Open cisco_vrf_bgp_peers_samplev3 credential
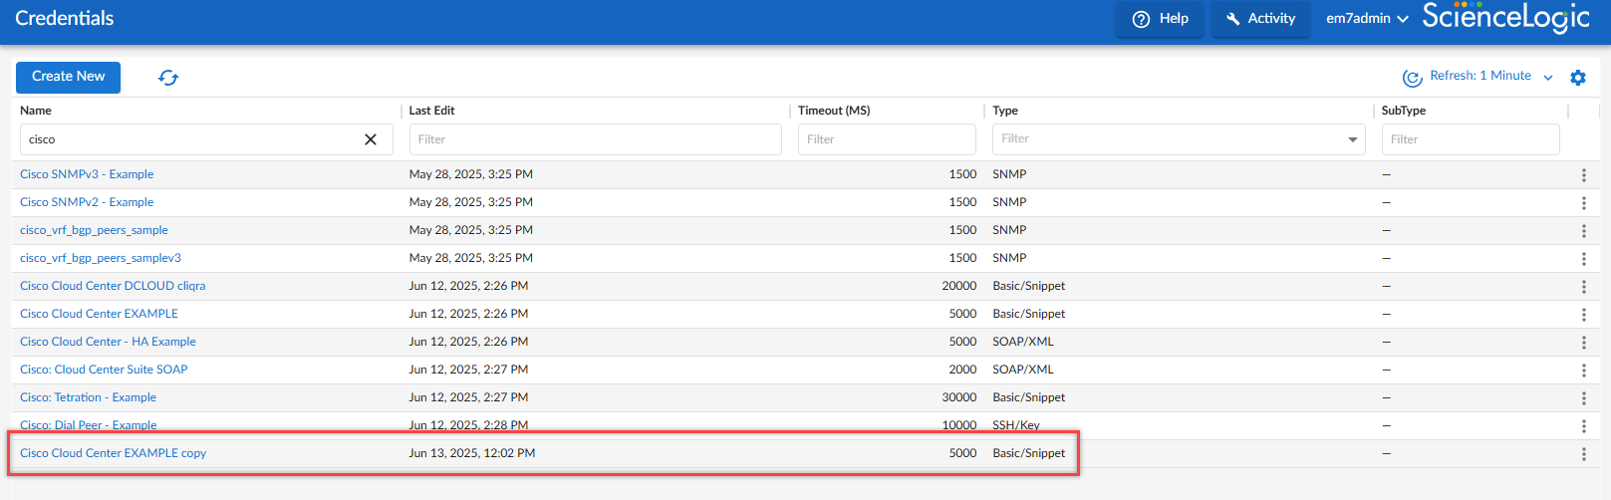Screen dimensions: 1611x500 pos(101,258)
